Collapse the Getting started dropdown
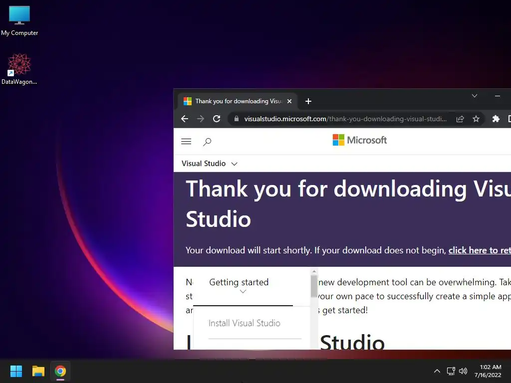The height and width of the screenshot is (383, 511). (x=243, y=286)
